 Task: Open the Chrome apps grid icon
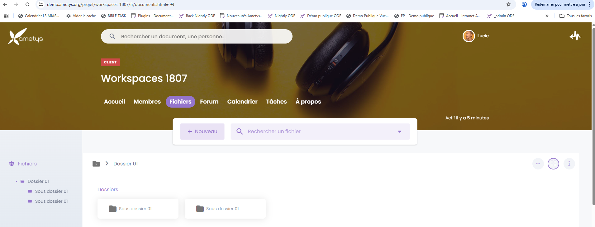coord(6,16)
